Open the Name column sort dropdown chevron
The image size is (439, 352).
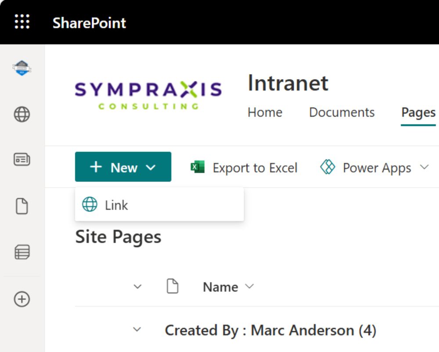249,286
